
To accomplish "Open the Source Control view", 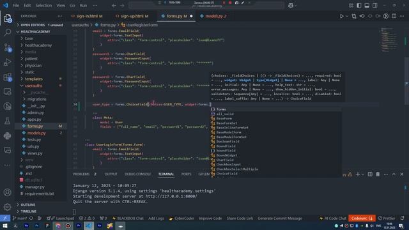I will click(x=8, y=47).
